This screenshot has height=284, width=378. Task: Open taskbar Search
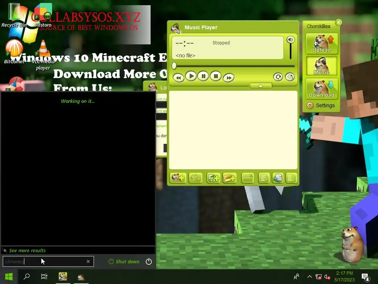(27, 277)
